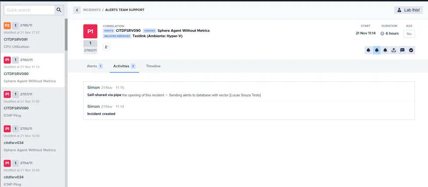Click the checkmark resolve icon
428x187 pixels.
[411, 50]
